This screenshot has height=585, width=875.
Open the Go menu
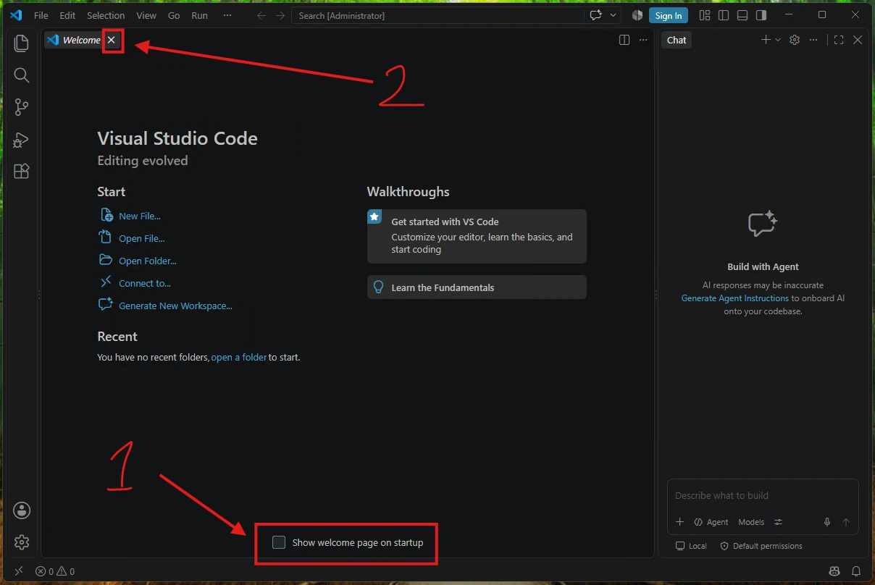point(174,15)
